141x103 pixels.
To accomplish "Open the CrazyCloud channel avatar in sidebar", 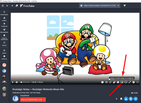I will [x=4, y=71].
